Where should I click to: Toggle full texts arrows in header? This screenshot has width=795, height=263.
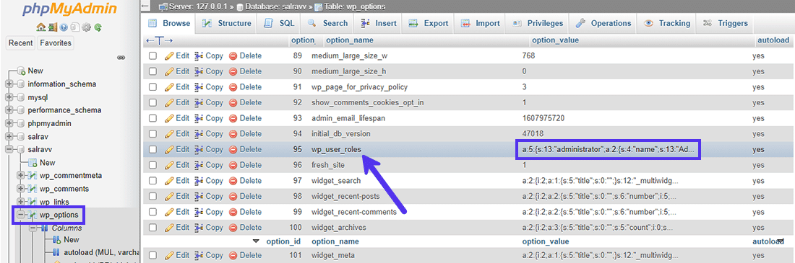tap(159, 40)
